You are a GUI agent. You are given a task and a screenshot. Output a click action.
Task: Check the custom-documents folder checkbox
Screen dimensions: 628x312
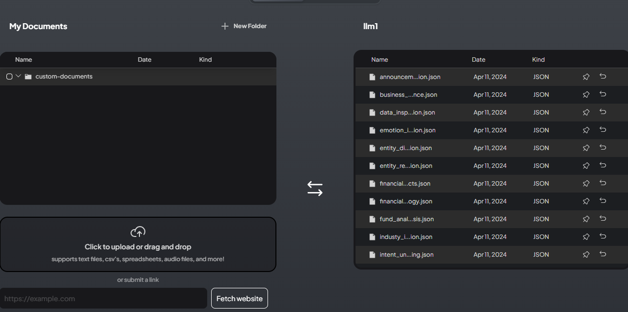click(9, 77)
